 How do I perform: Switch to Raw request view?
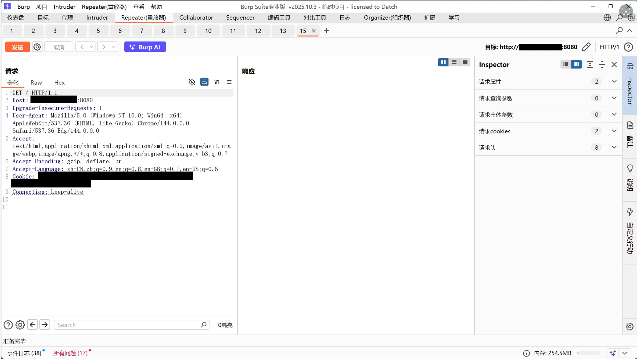36,83
